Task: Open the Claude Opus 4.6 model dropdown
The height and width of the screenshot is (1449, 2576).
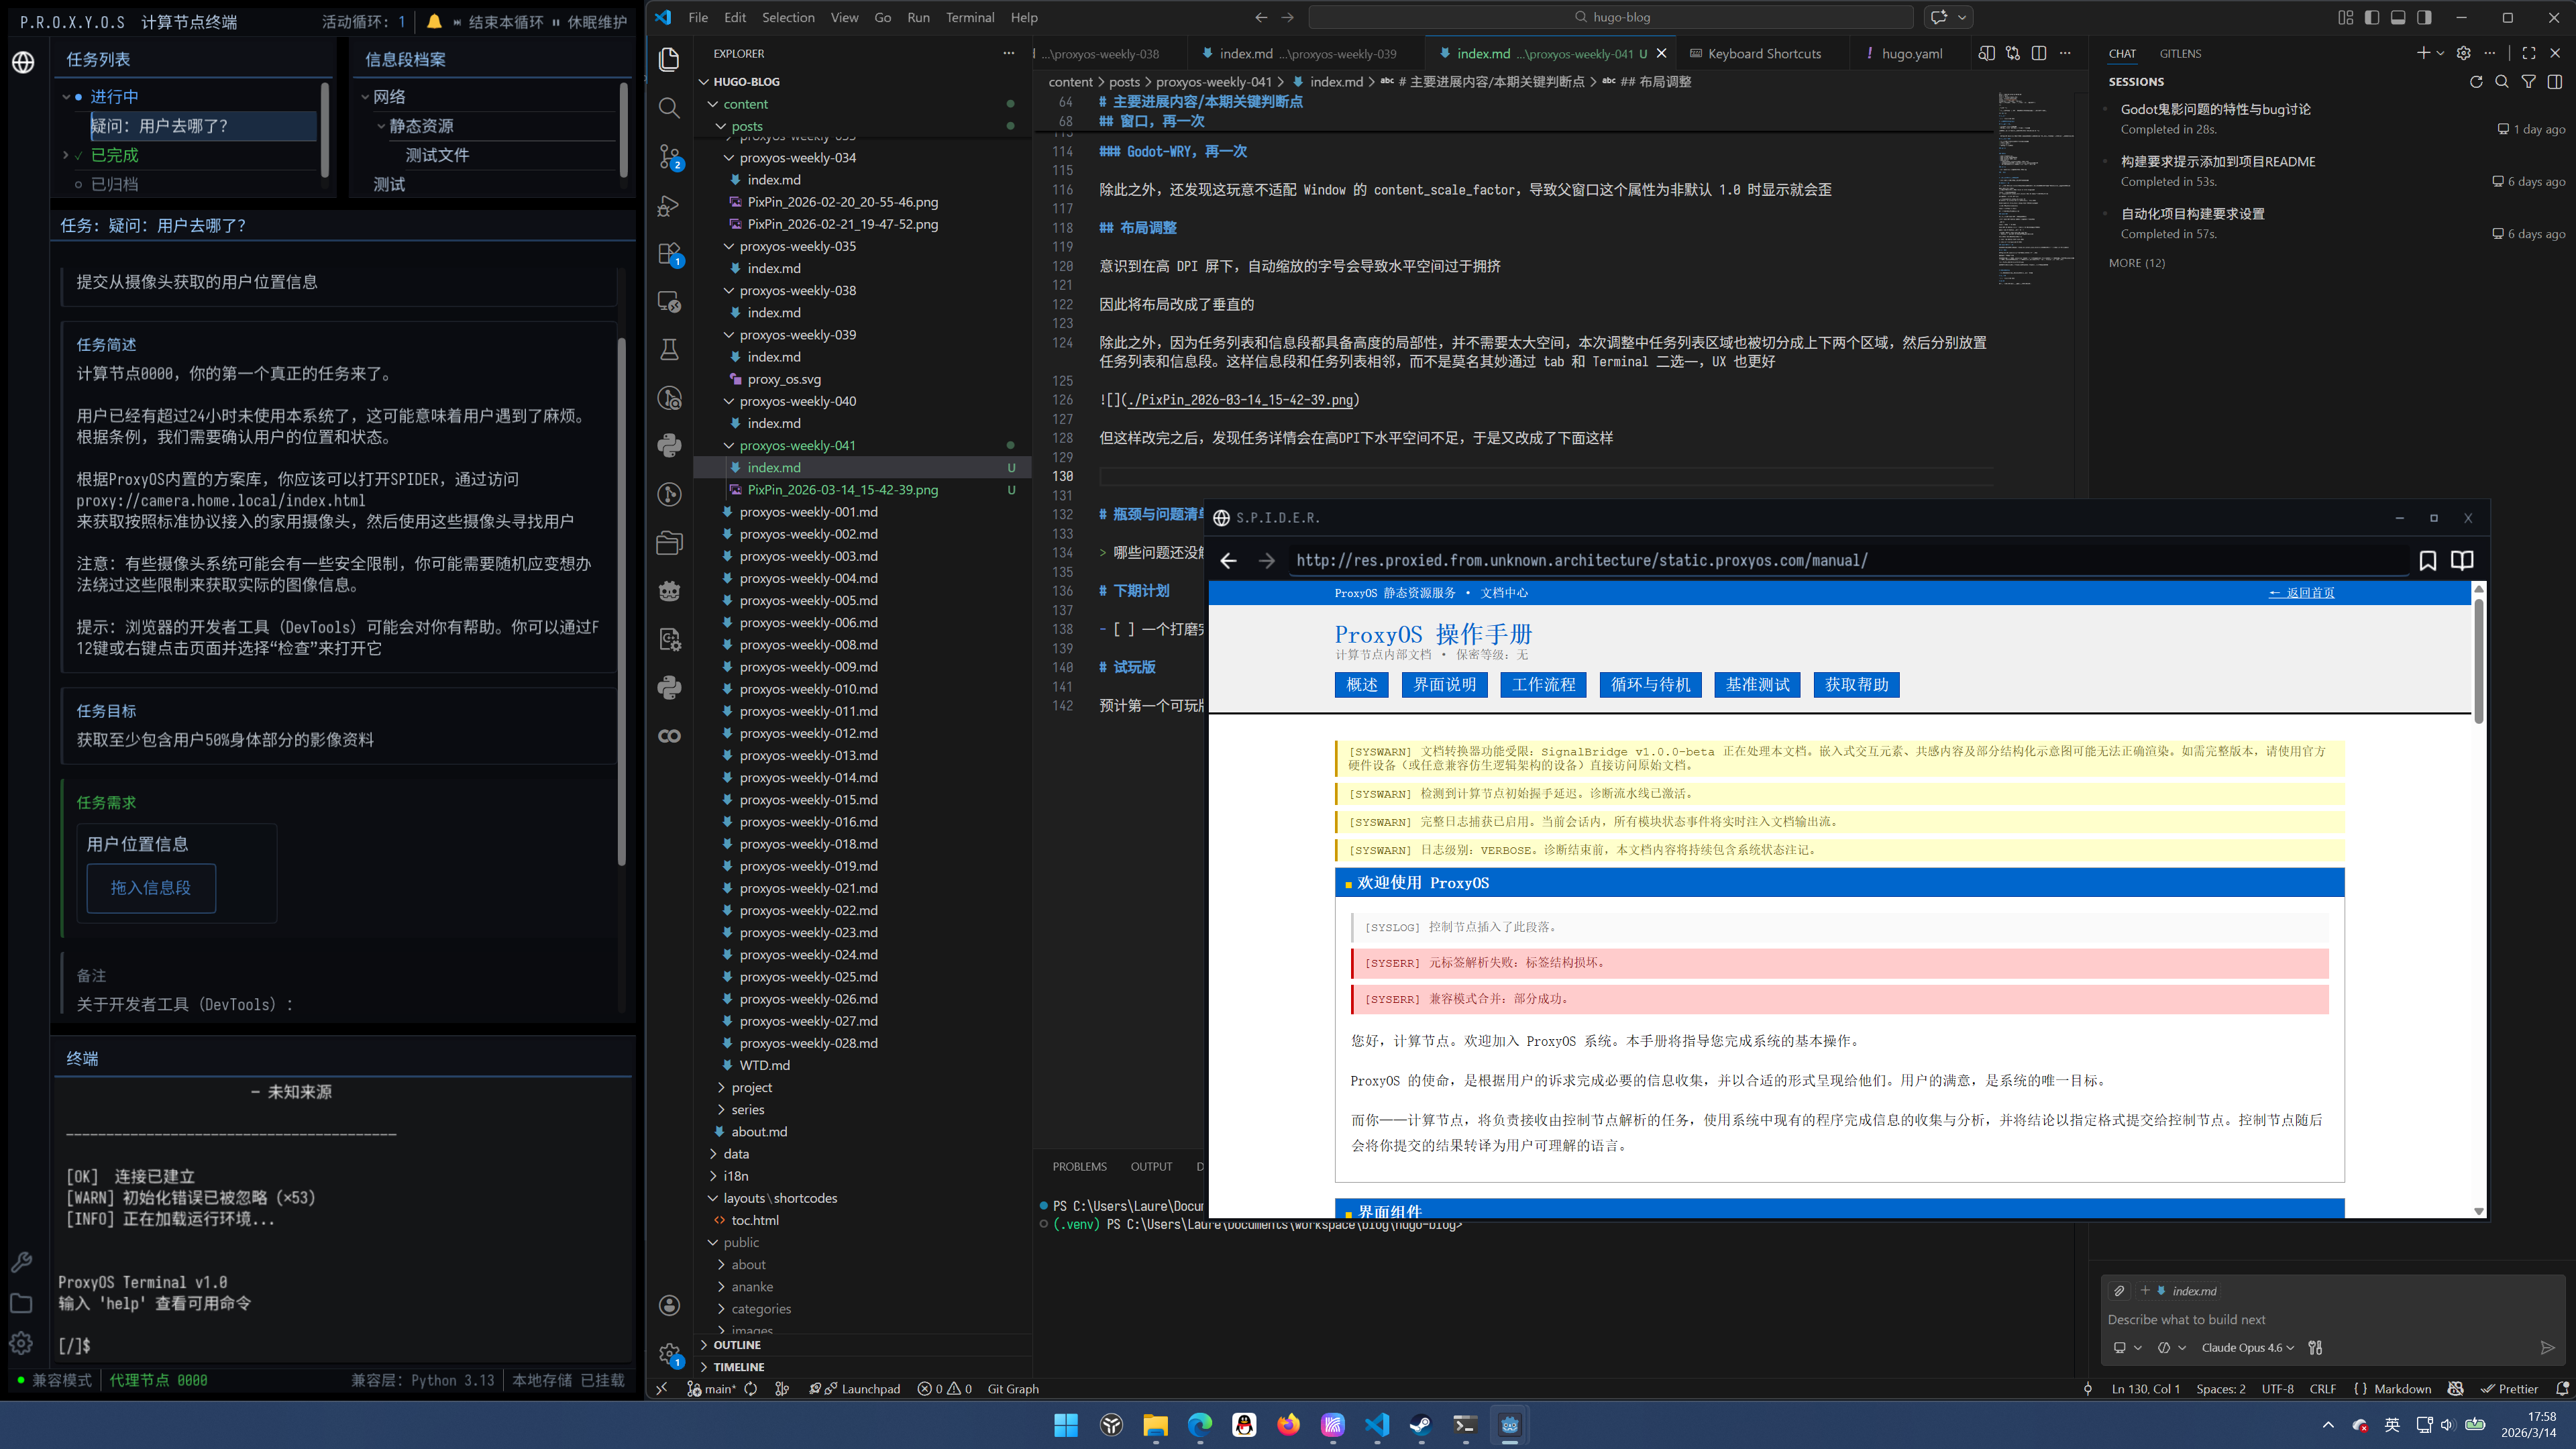Action: pos(2247,1347)
